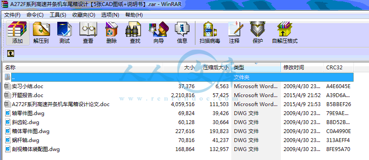Click the 添加 (Add) toolbar icon

pyautogui.click(x=18, y=29)
